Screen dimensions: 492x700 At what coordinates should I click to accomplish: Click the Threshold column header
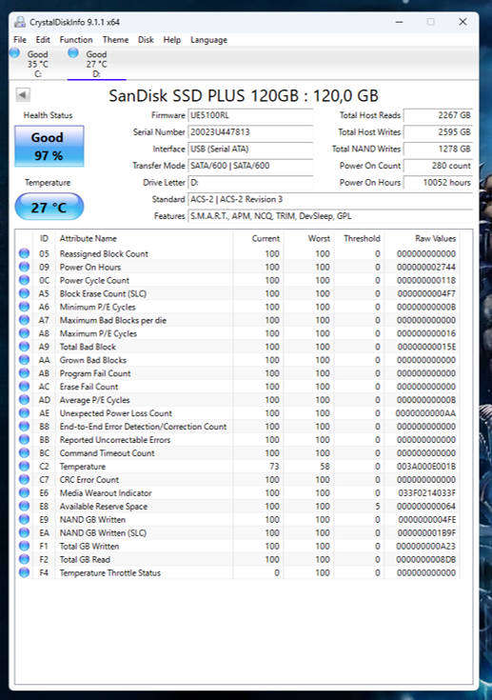click(360, 238)
